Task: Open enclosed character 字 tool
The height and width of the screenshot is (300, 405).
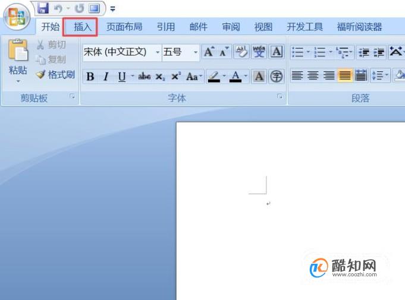Action: (277, 77)
